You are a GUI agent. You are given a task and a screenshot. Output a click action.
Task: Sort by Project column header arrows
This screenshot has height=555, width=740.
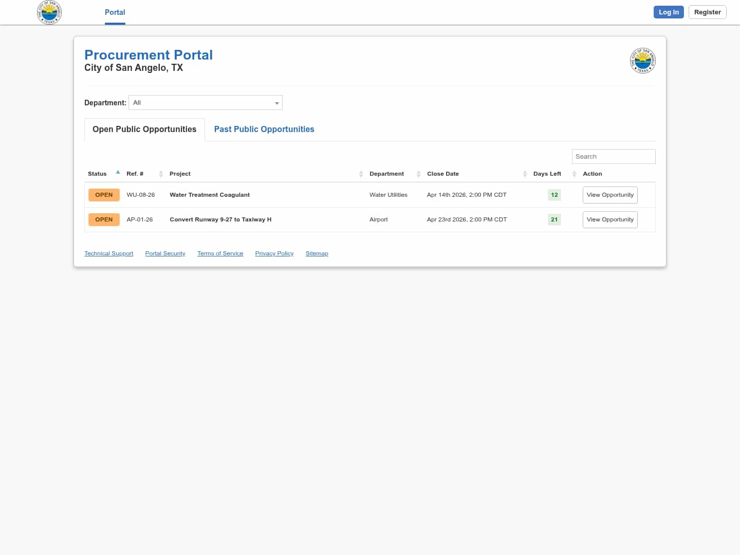pyautogui.click(x=360, y=174)
